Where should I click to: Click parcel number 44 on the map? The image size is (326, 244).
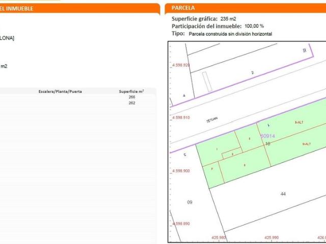(x=283, y=194)
